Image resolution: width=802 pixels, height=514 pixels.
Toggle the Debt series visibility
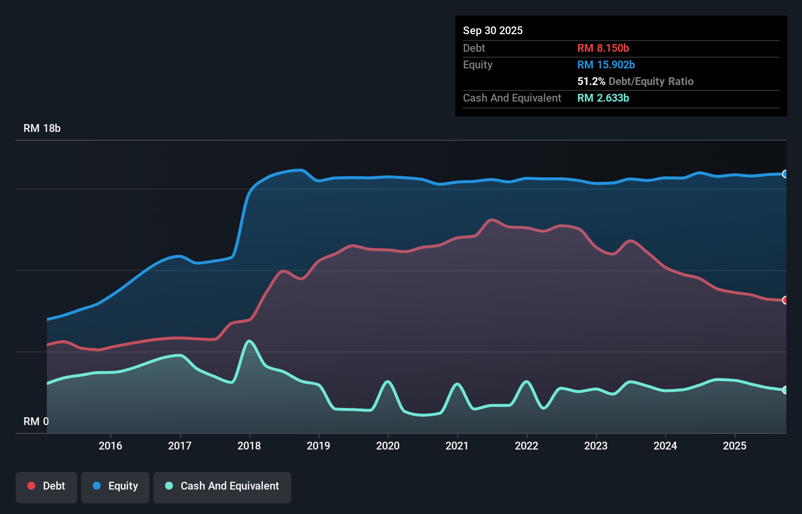click(46, 486)
